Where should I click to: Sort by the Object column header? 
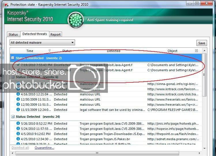172,51
